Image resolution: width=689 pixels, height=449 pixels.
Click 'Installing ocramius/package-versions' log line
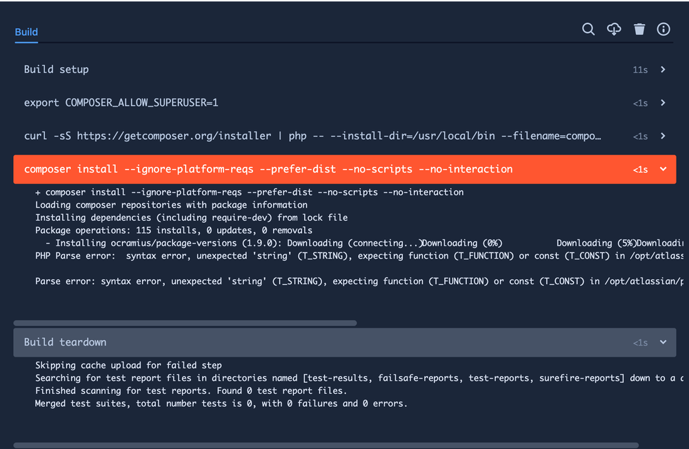(364, 243)
